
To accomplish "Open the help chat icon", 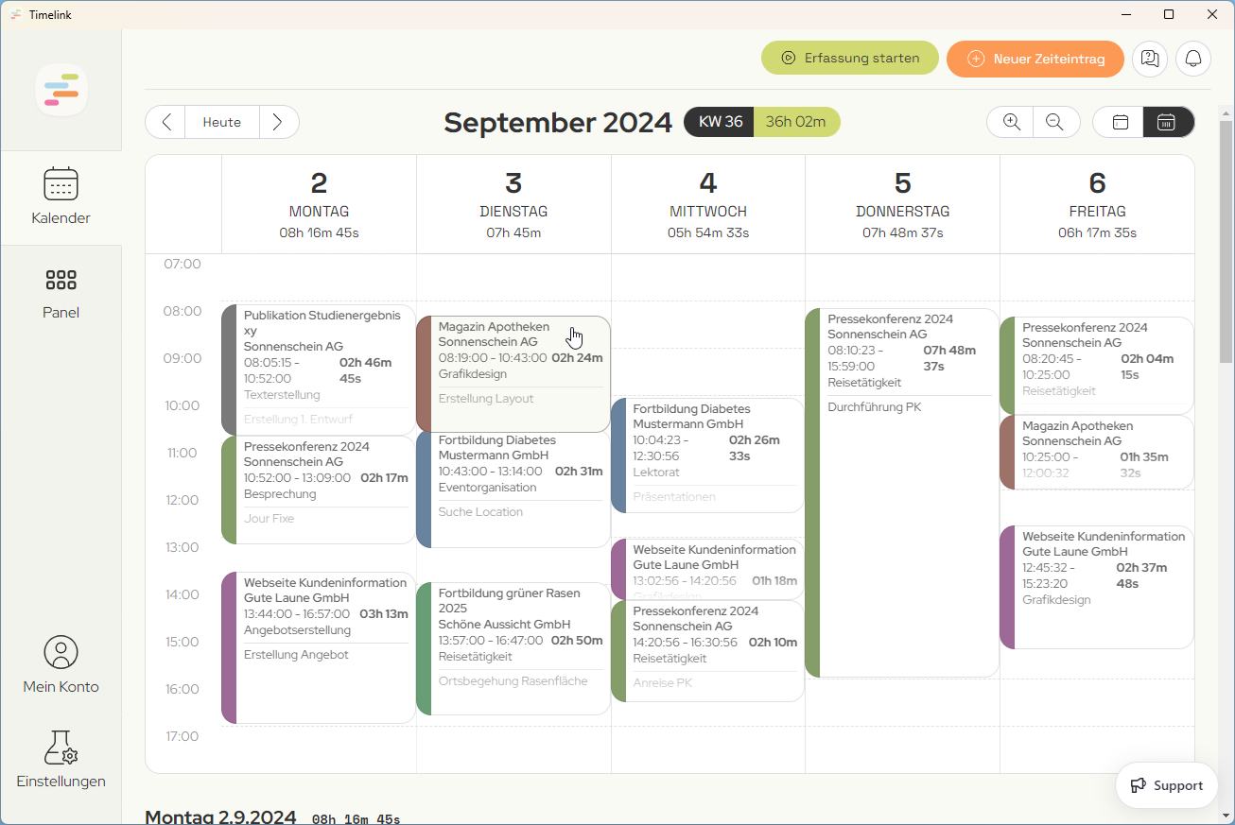I will tap(1150, 59).
